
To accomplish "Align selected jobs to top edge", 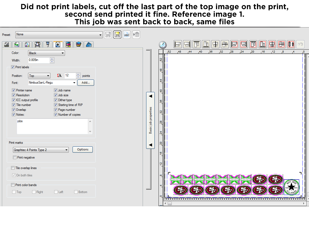I will (197, 44).
